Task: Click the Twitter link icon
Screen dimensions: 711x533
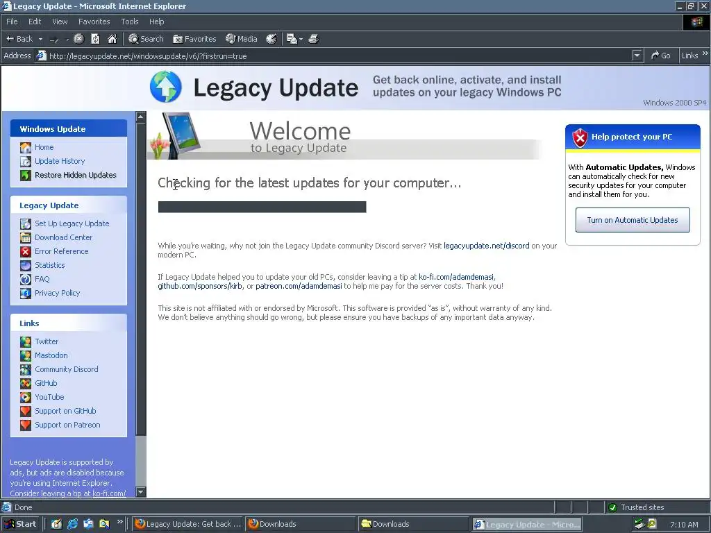Action: pos(26,341)
